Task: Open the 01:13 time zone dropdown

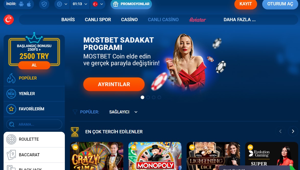Action: click(x=80, y=4)
